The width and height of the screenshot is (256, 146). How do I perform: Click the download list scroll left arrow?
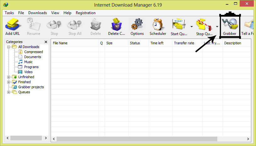point(54,139)
